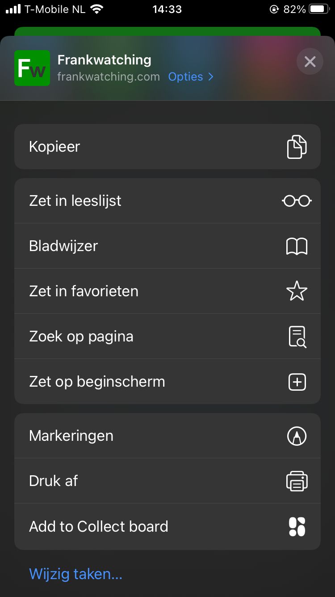Tap the reading list glasses icon
This screenshot has width=335, height=597.
(x=297, y=201)
